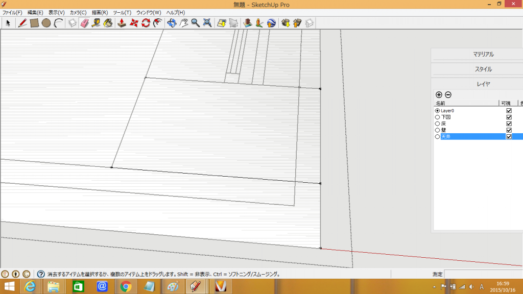This screenshot has height=294, width=523.
Task: Select the Tape Measure tool
Action: coord(96,23)
